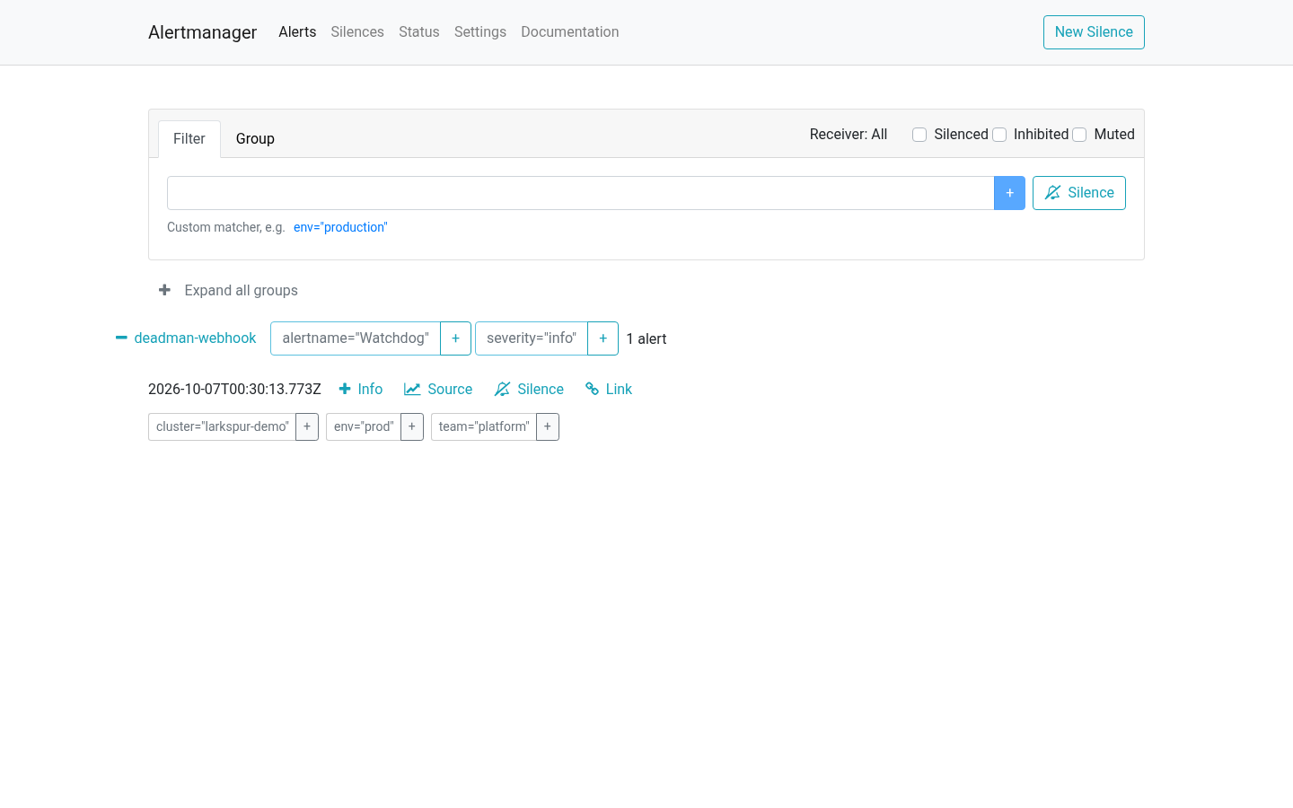Image resolution: width=1293 pixels, height=808 pixels.
Task: Collapse the deadman-webhook group minus icon
Action: tap(121, 338)
